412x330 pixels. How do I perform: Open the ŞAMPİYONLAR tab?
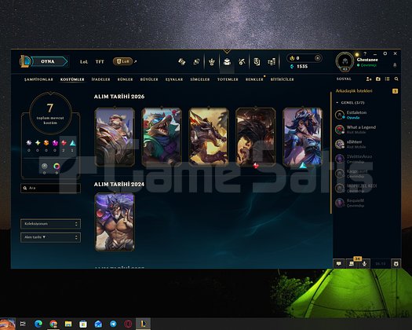(38, 79)
